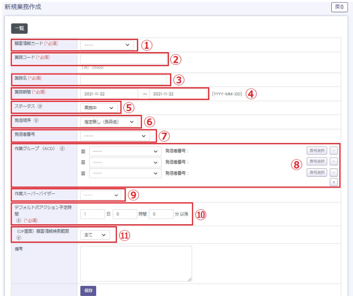Open help icon for 作業グループ (ACD)
This screenshot has width=353, height=296.
pos(62,149)
